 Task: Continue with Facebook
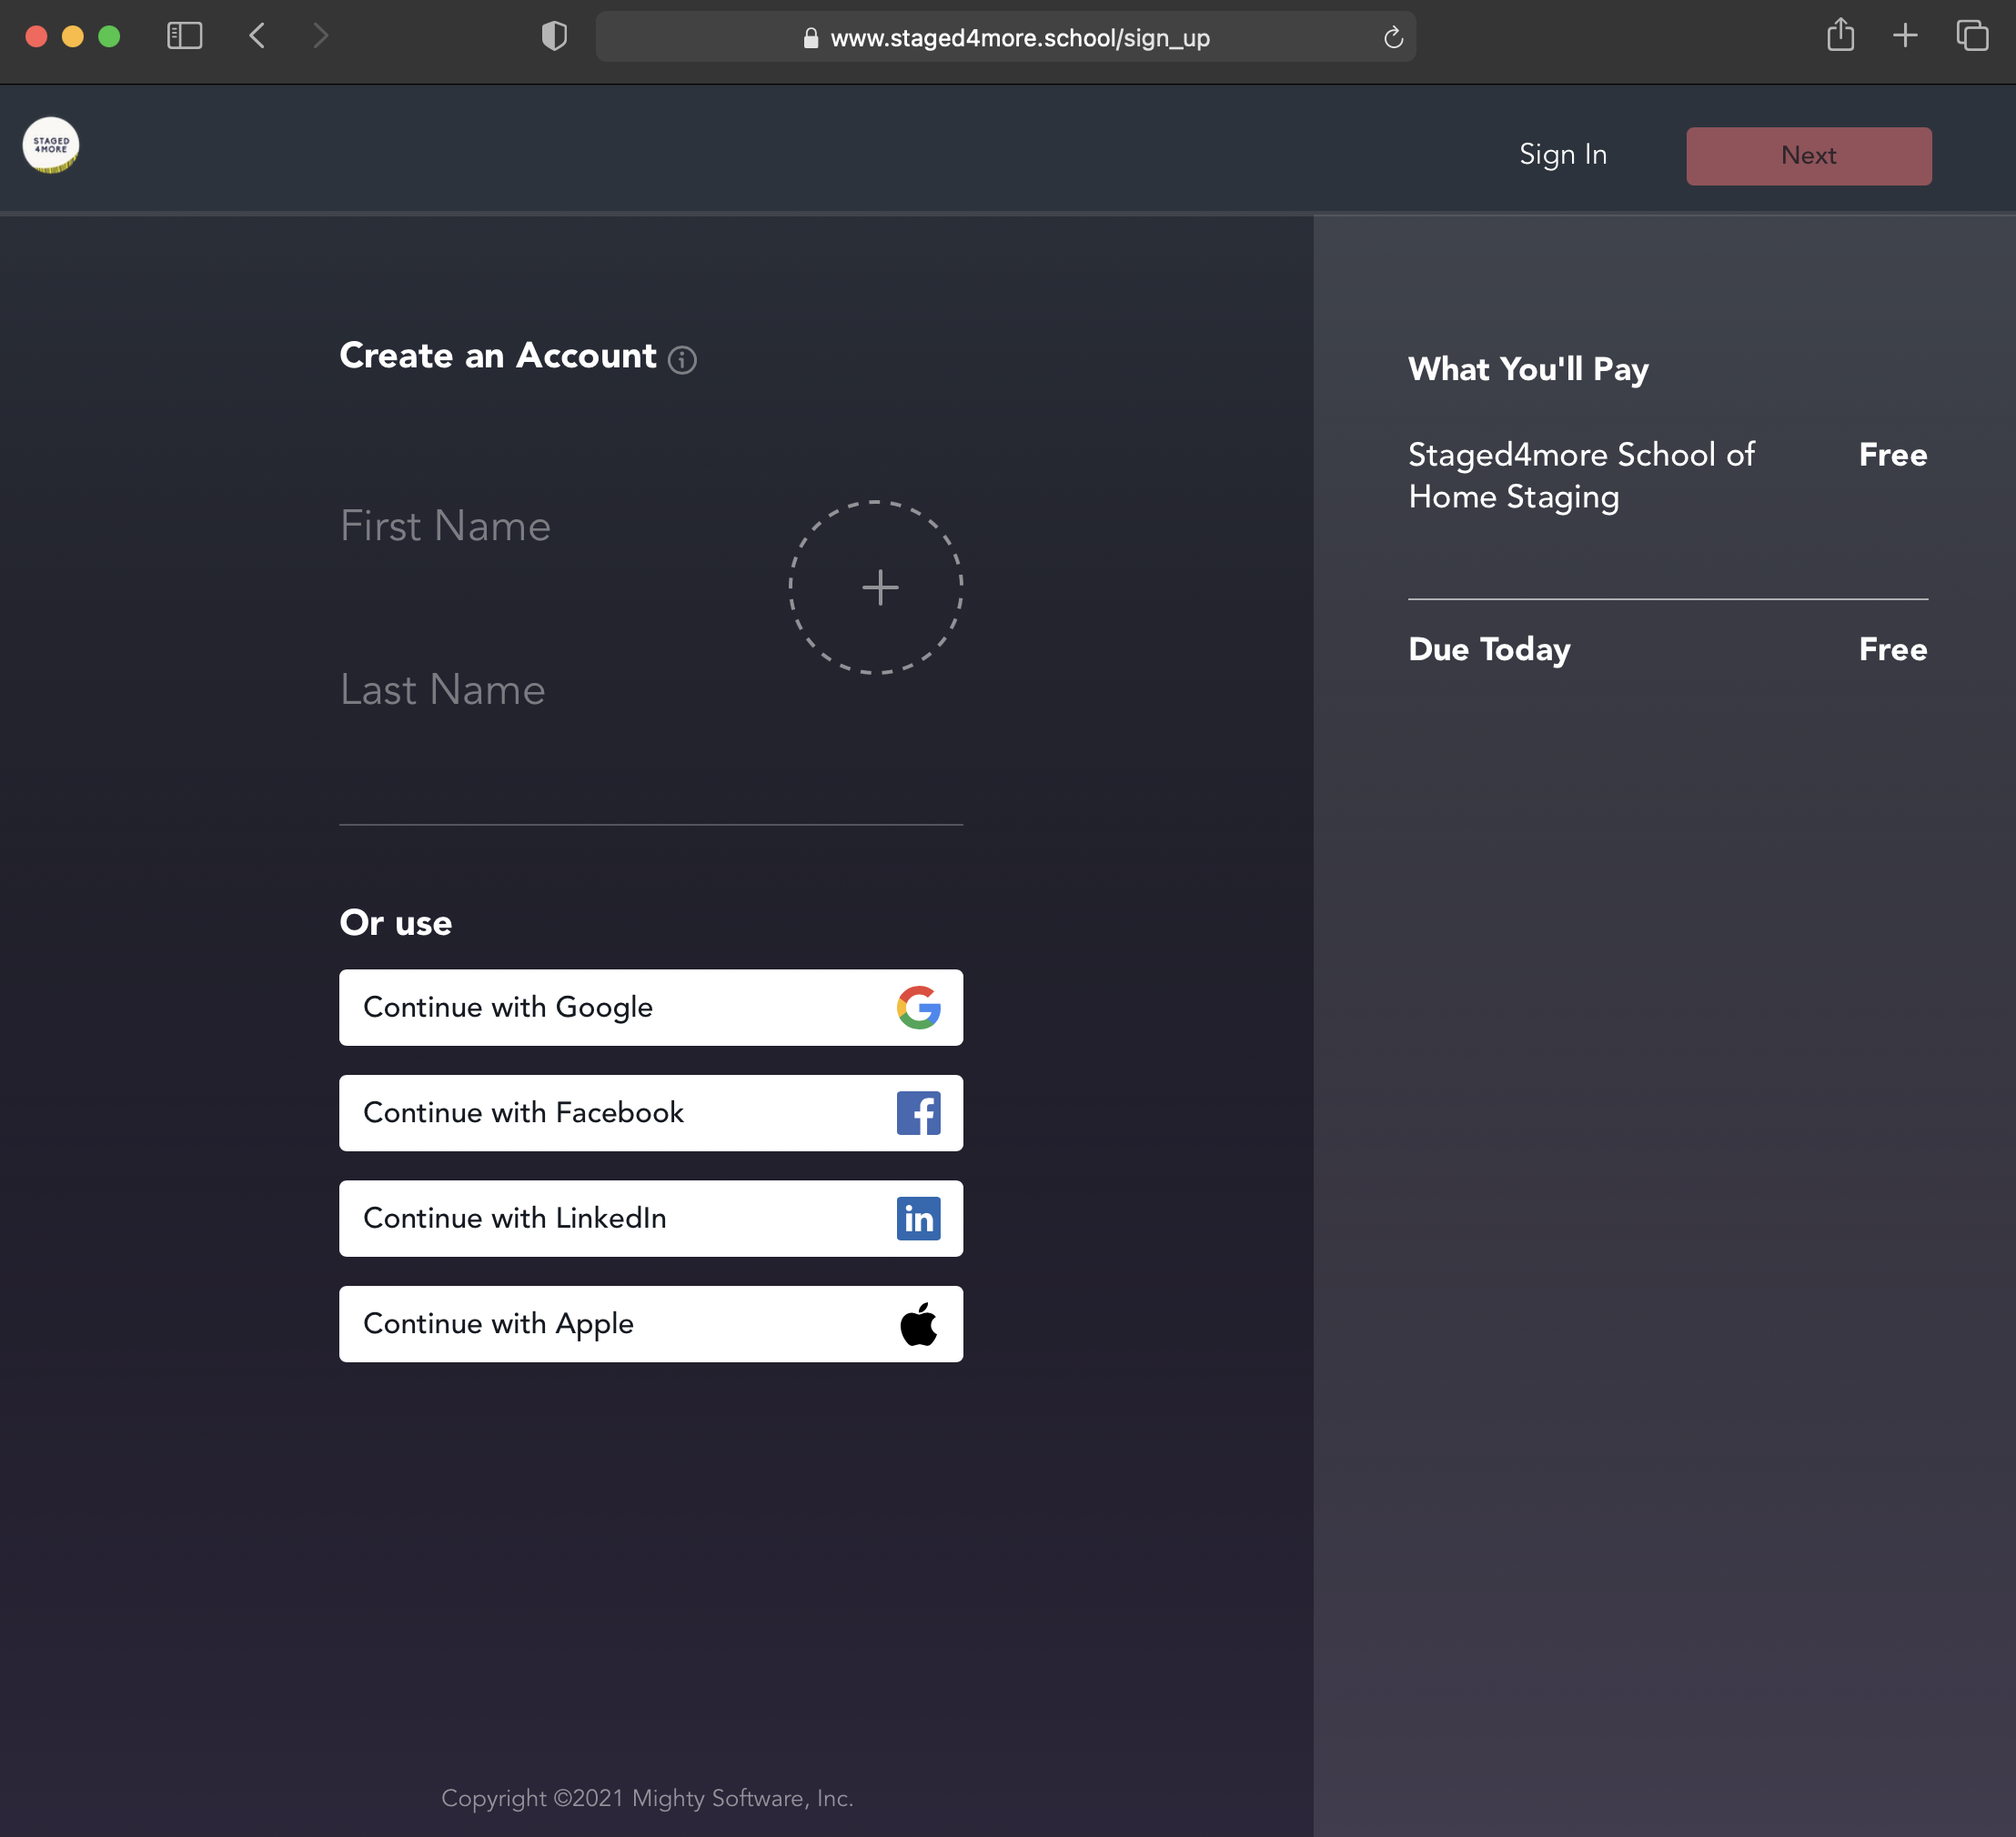coord(651,1112)
